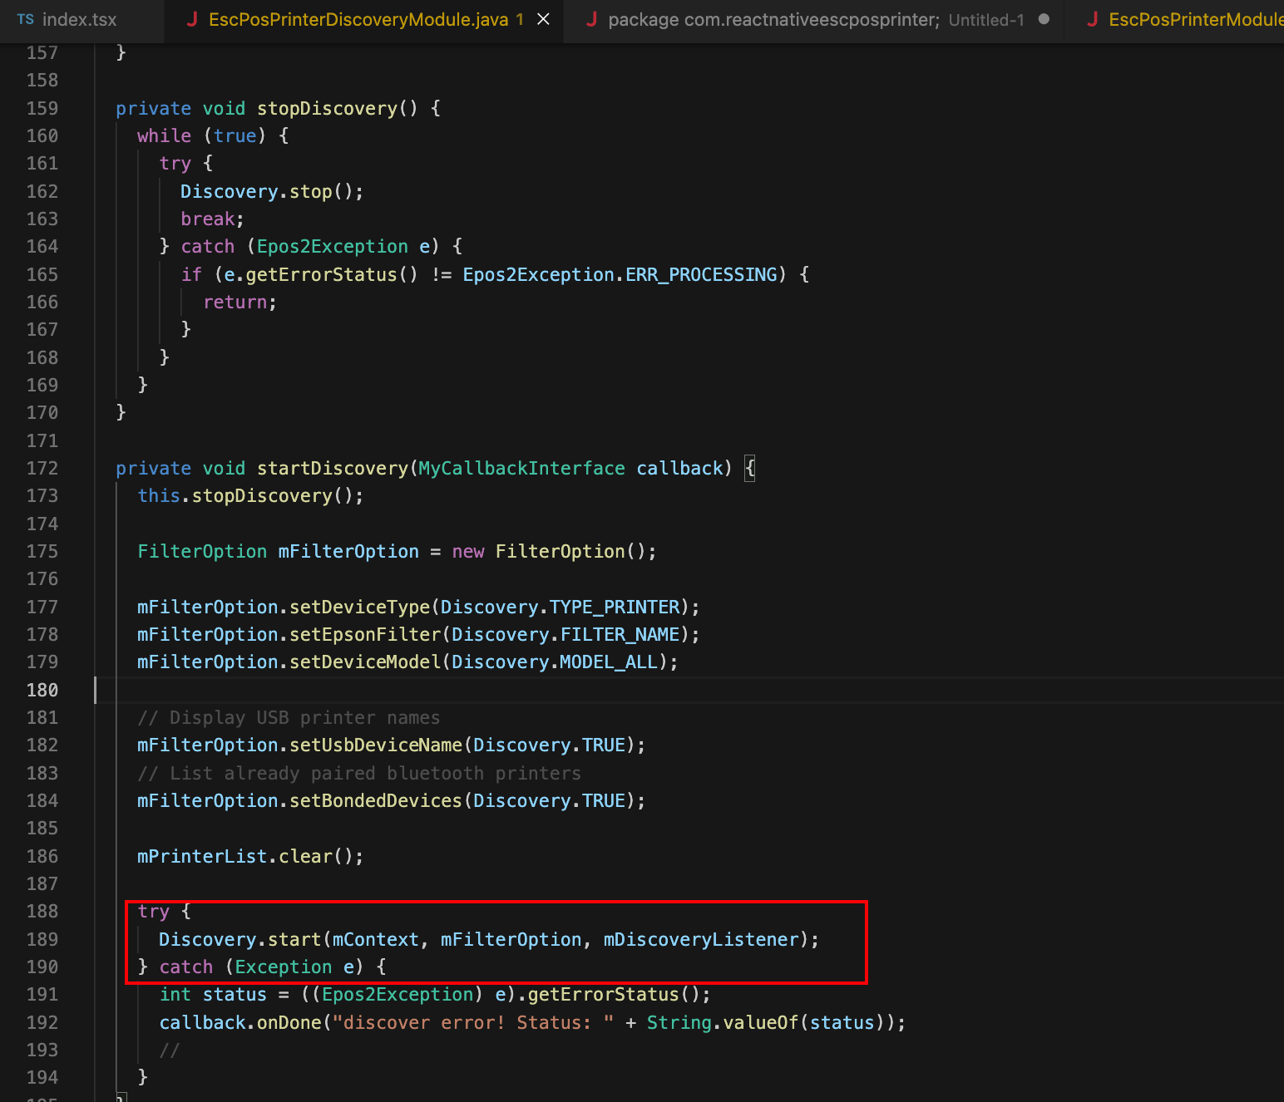
Task: Click the Java icon on the EscPosPrinterModule tab
Action: [1092, 18]
